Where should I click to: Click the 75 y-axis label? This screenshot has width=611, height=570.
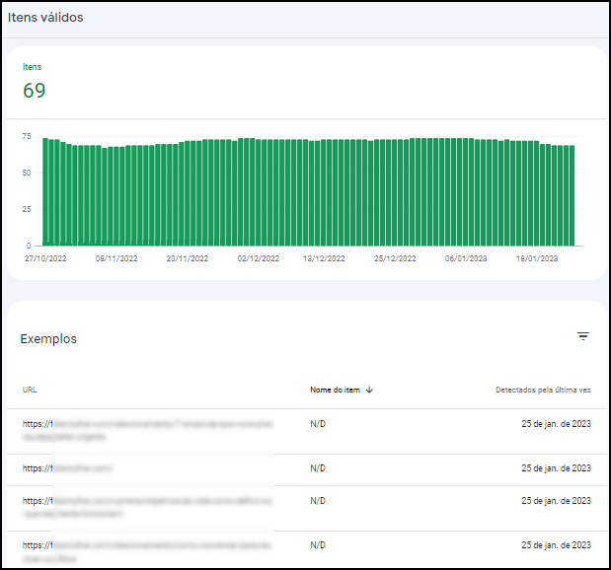27,136
